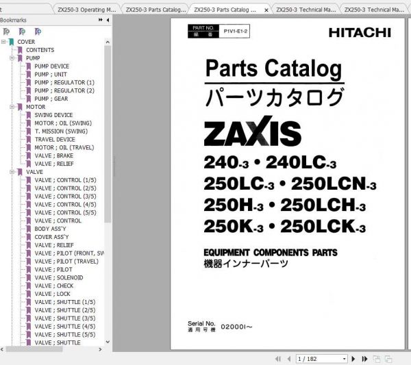Jump to last page button
The width and height of the screenshot is (411, 365).
(364, 359)
